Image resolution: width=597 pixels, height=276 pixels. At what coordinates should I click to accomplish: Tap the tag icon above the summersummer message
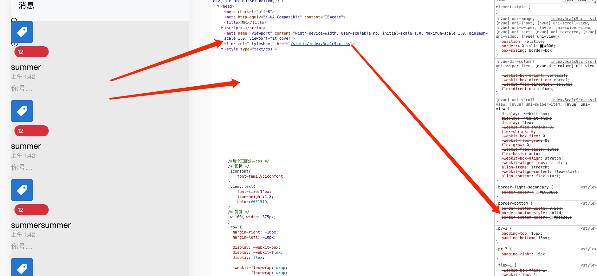coord(22,190)
